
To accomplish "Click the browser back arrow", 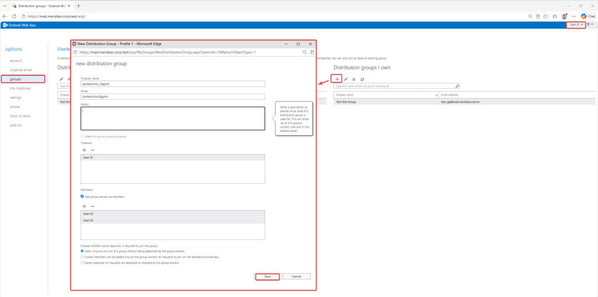I will tap(5, 16).
